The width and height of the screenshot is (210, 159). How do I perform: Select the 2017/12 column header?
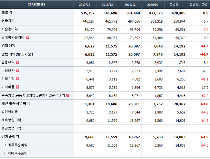tap(85, 5)
